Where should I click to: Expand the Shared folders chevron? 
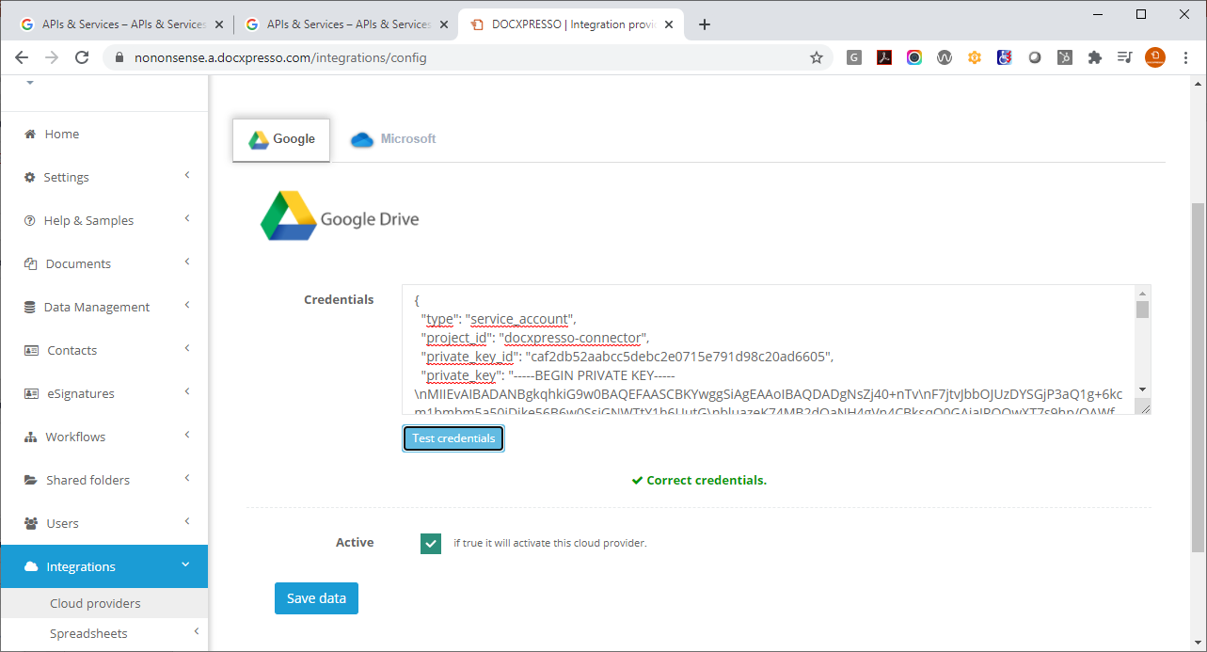click(187, 478)
